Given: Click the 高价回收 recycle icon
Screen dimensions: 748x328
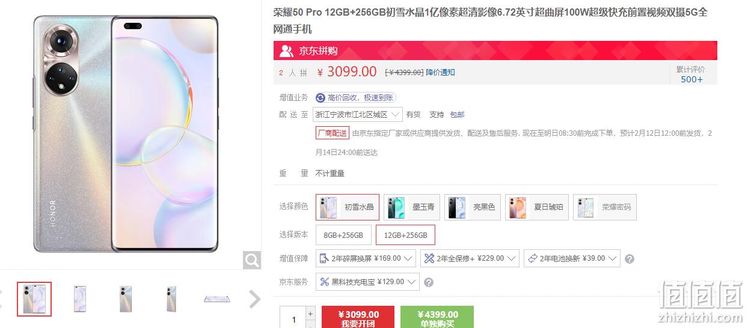Looking at the screenshot, I should coord(320,97).
